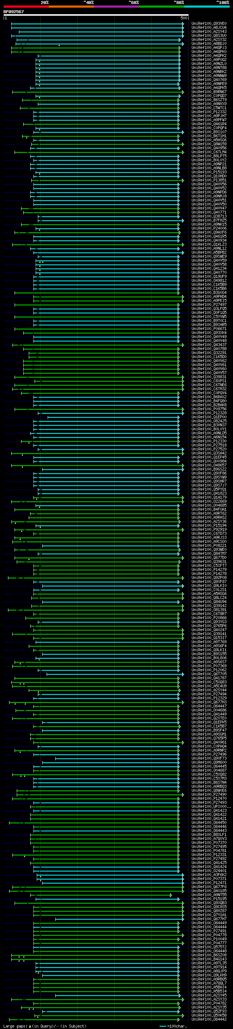Select the UniRef100_P92919 hit label
The width and height of the screenshot is (233, 1029).
(x=209, y=529)
